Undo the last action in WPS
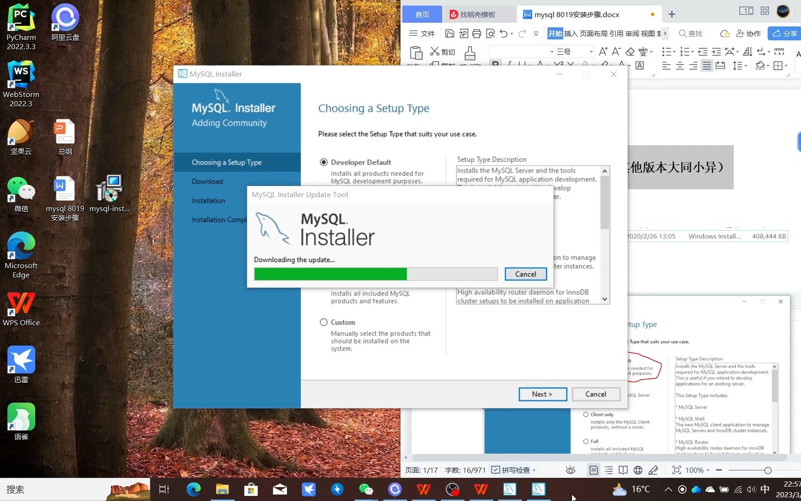Screen dimensions: 801x501 504,33
